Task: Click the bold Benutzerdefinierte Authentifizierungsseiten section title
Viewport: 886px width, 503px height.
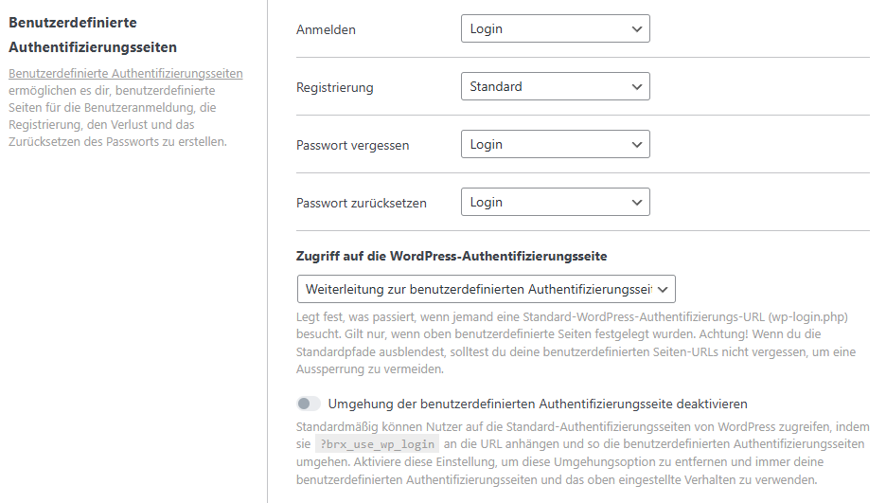Action: 92,34
